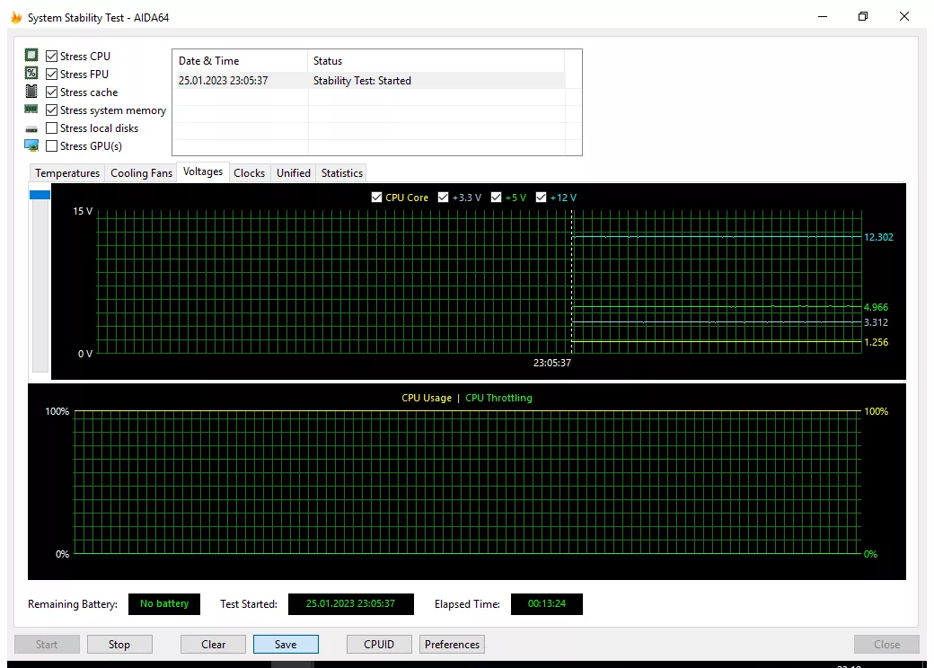
Task: Click the percent icon beside Stress FPU
Action: pyautogui.click(x=31, y=74)
